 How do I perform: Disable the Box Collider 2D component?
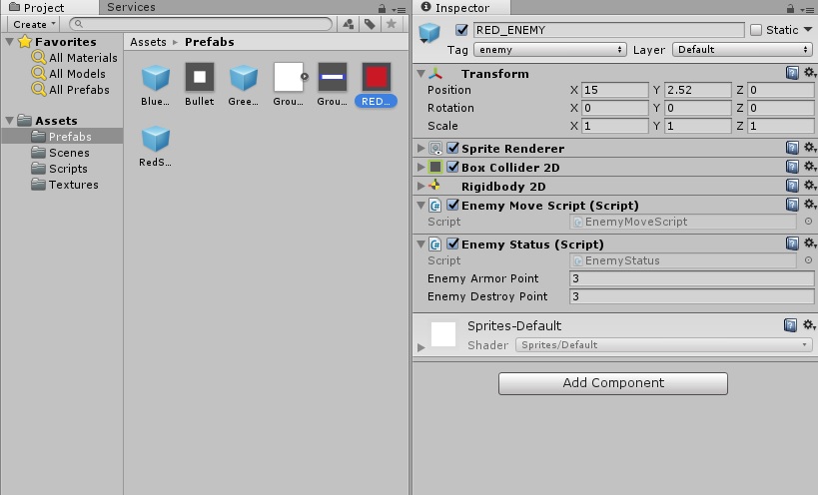tap(452, 167)
